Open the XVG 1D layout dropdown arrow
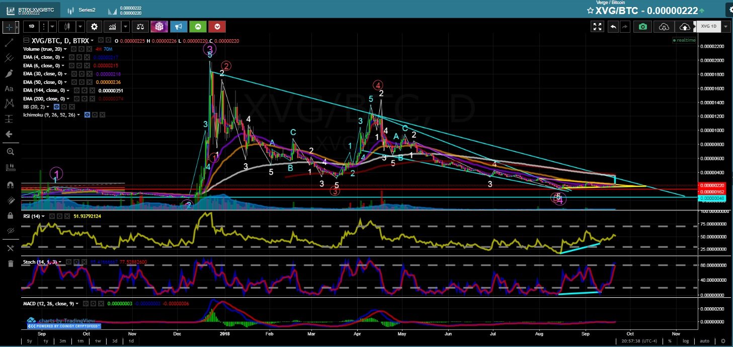This screenshot has height=347, width=733. 725,27
